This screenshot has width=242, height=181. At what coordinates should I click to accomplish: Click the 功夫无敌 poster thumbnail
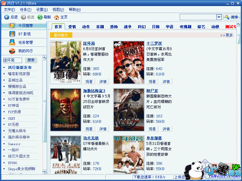[66, 155]
